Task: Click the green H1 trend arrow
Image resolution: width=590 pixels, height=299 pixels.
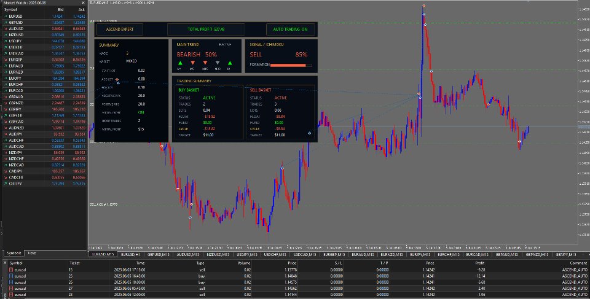Action: coord(229,63)
